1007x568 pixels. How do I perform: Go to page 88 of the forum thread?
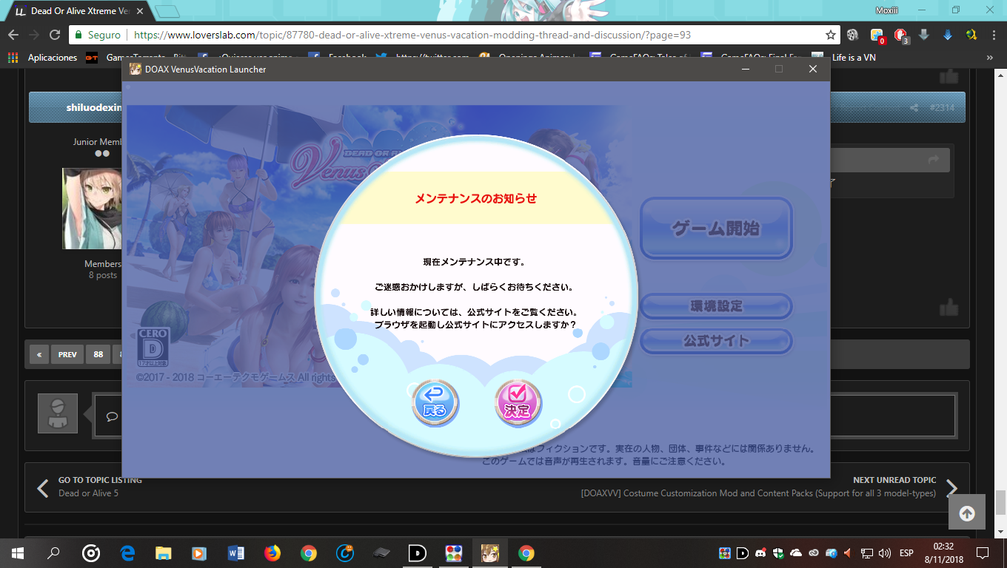pyautogui.click(x=98, y=354)
